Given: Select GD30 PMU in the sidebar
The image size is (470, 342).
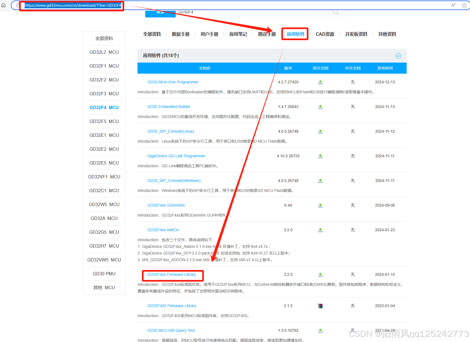Looking at the screenshot, I should coord(104,274).
